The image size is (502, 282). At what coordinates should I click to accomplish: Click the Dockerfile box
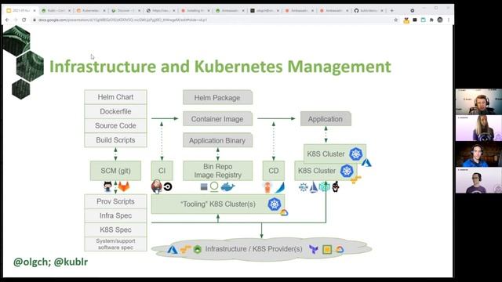115,111
